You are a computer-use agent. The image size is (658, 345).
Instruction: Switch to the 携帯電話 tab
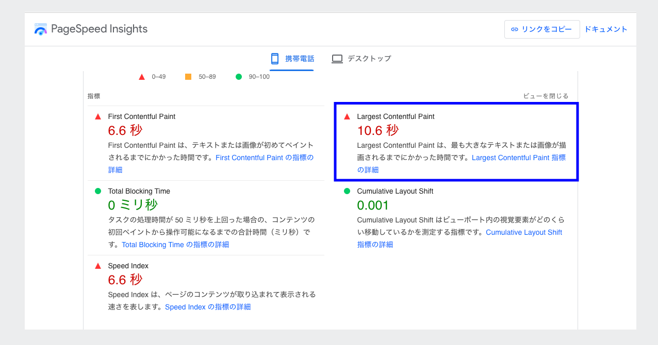tap(292, 59)
